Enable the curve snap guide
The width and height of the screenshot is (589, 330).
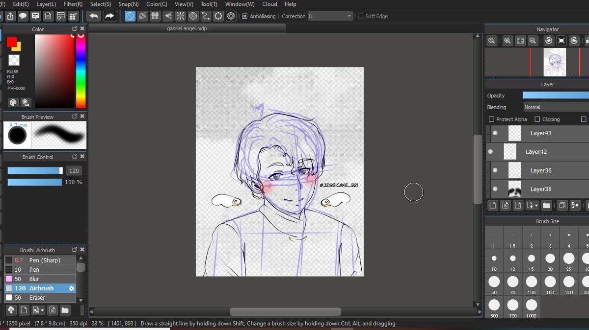coord(206,16)
